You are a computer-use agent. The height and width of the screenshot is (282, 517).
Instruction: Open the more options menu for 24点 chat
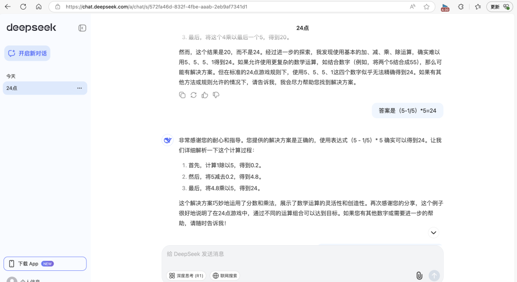pyautogui.click(x=79, y=88)
